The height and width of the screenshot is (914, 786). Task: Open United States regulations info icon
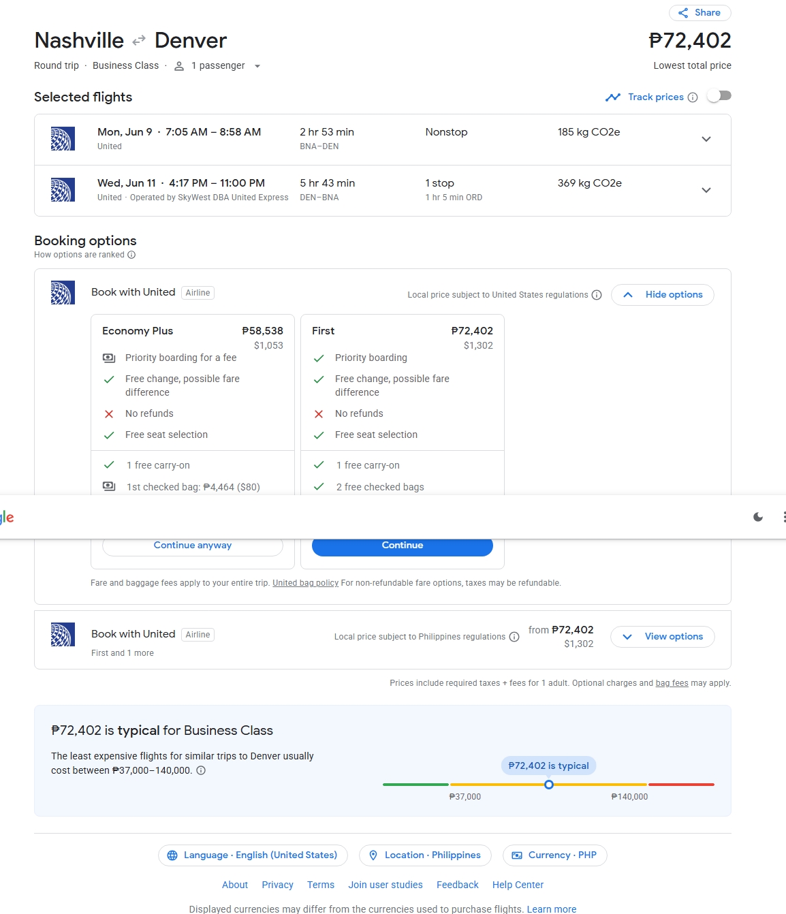click(597, 295)
